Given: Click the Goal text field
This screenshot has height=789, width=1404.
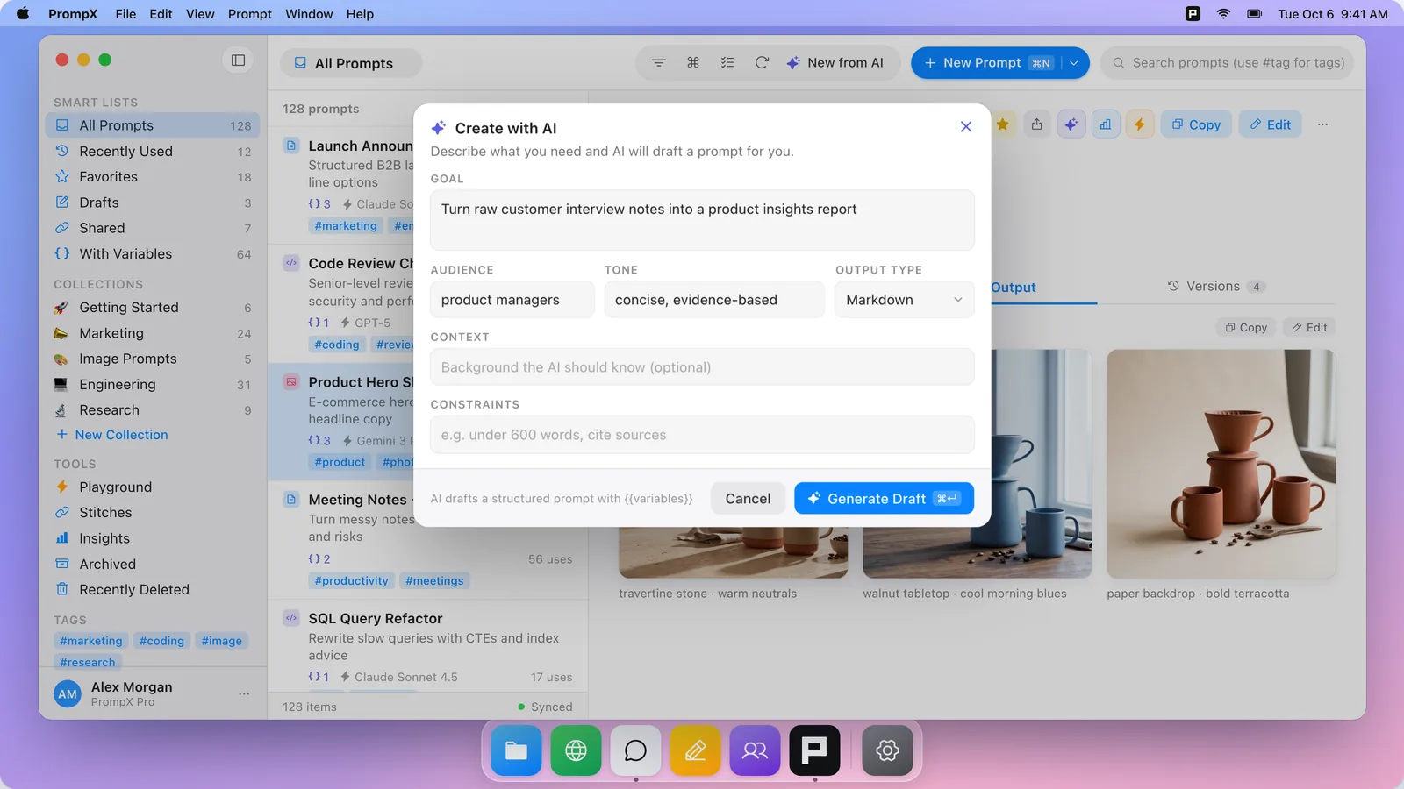Looking at the screenshot, I should point(702,220).
